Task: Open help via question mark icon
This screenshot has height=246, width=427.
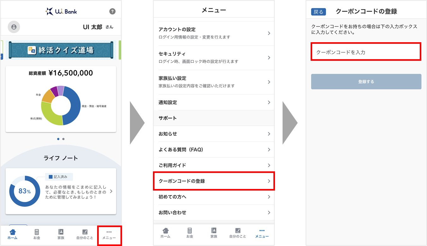Action: pyautogui.click(x=112, y=12)
